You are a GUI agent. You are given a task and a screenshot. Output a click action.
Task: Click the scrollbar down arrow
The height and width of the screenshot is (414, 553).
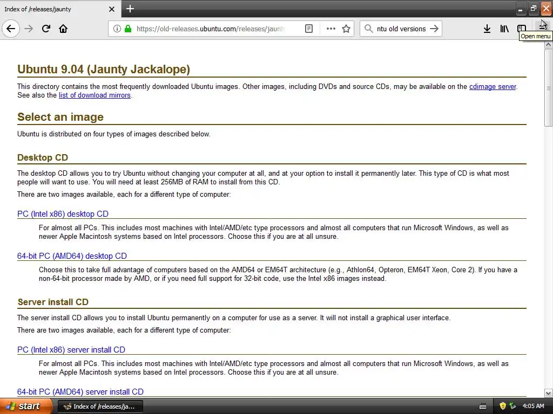point(549,393)
